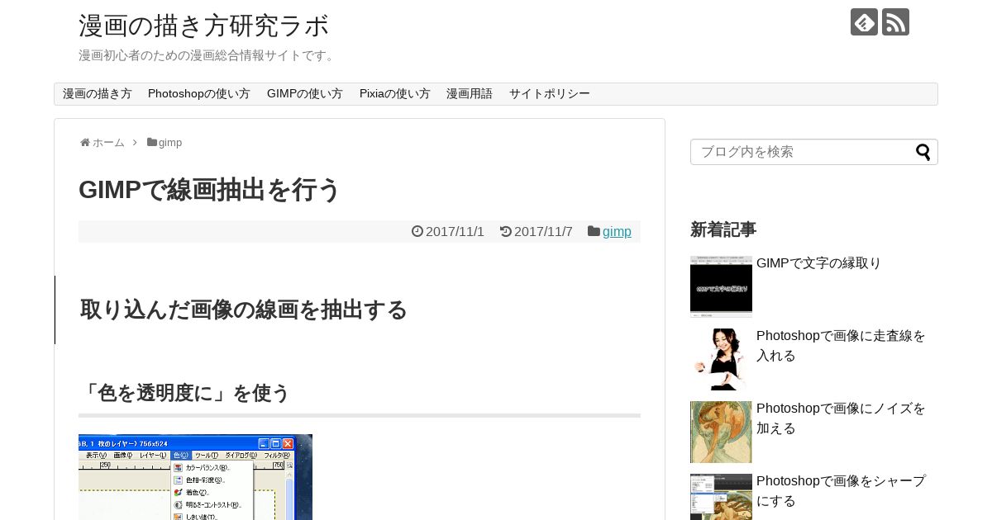Open the Feedly subscribe icon

864,22
